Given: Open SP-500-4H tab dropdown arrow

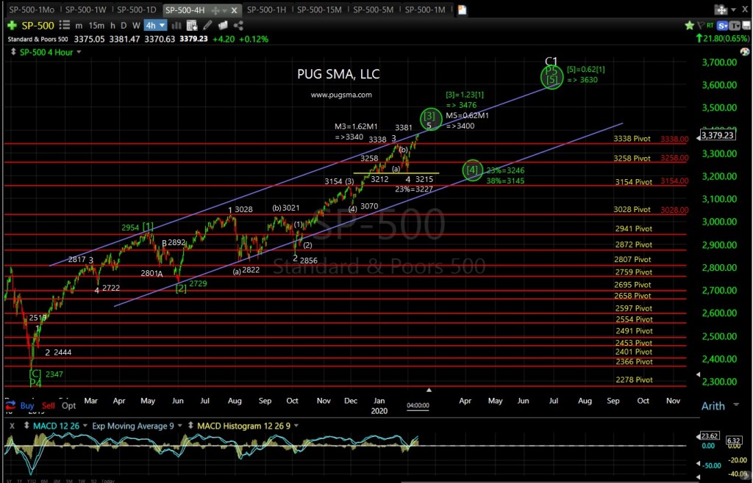Looking at the screenshot, I should (x=225, y=10).
